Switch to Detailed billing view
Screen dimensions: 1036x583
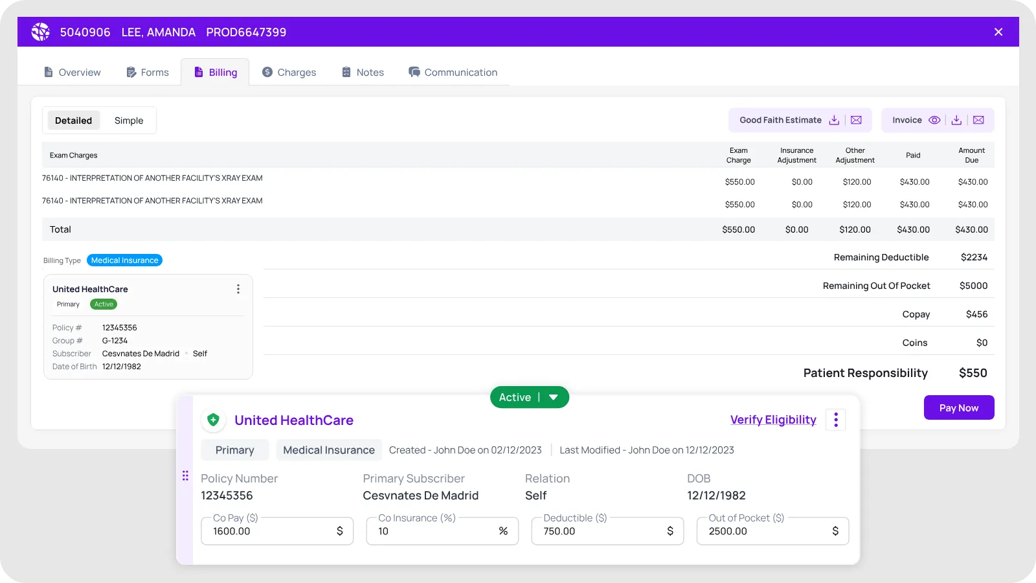click(74, 120)
